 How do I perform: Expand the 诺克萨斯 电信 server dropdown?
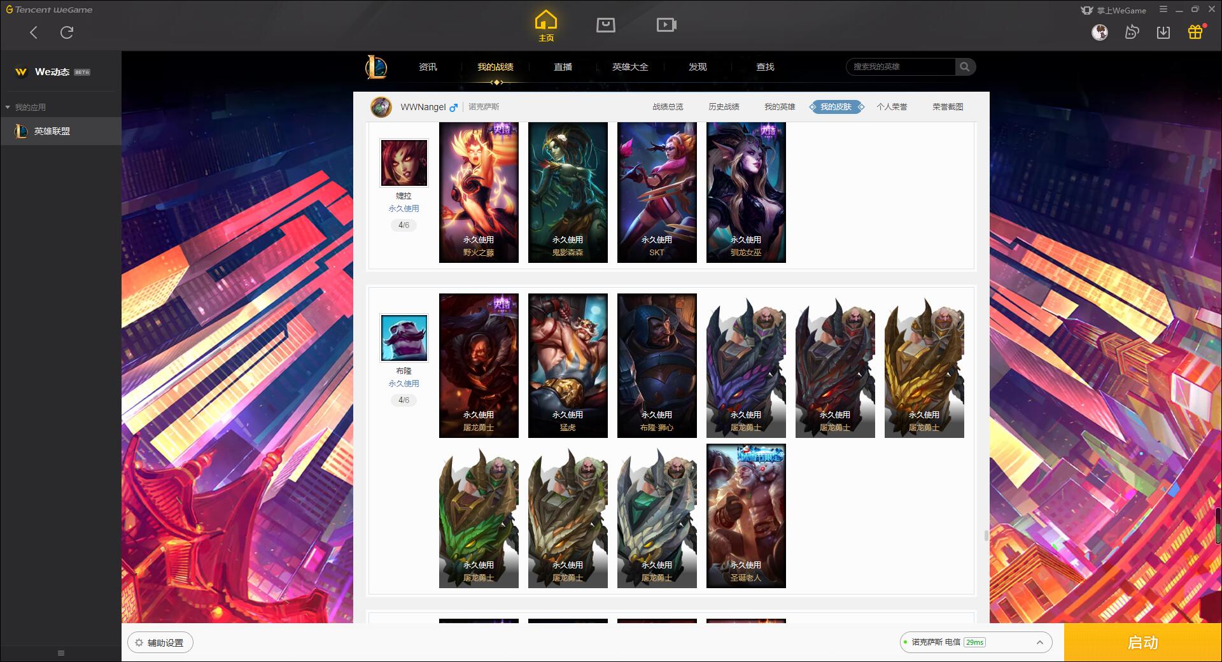(976, 642)
